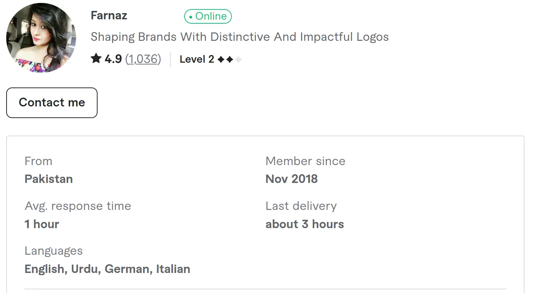Click the Nov 2018 member date

(292, 179)
